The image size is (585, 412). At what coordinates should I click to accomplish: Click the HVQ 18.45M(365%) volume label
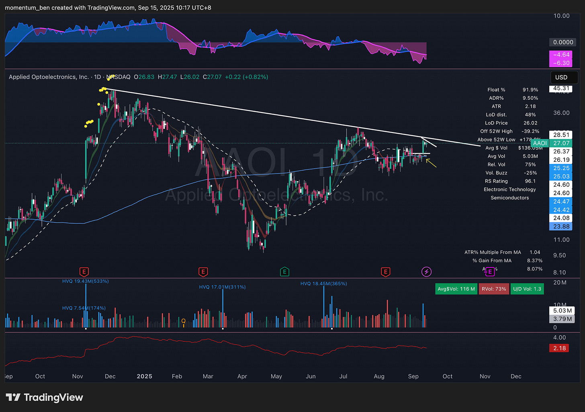pos(324,284)
